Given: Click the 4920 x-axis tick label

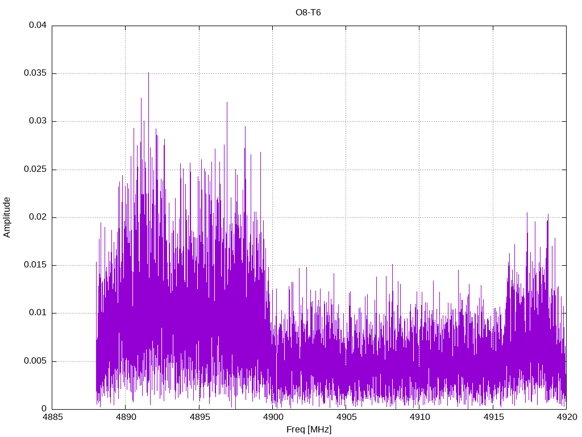Looking at the screenshot, I should 566,418.
